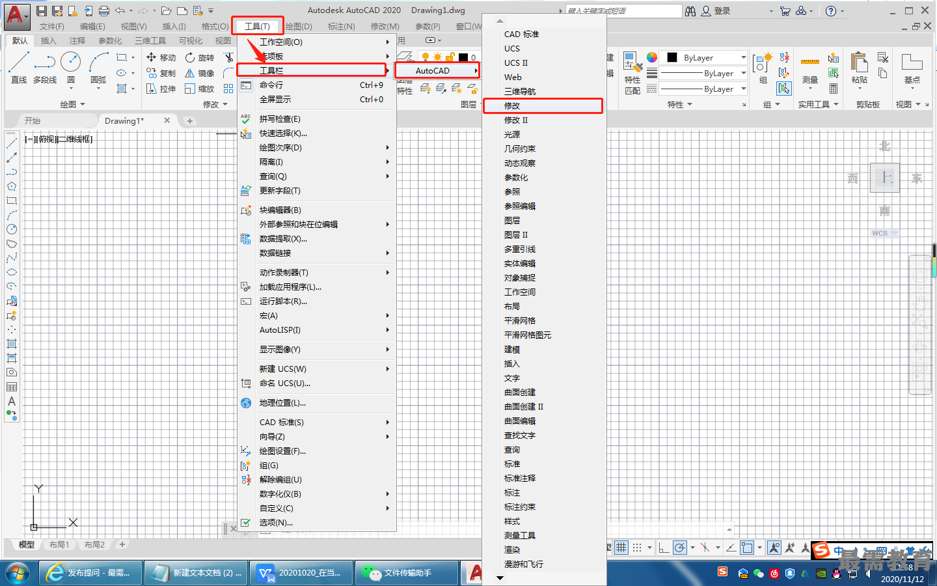Choose 对象捕捉 in the toolbar list

(543, 277)
